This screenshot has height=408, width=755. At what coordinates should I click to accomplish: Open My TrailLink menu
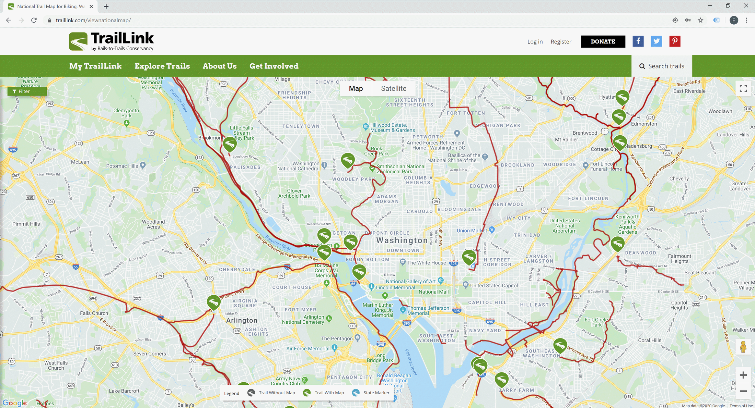[x=95, y=66]
